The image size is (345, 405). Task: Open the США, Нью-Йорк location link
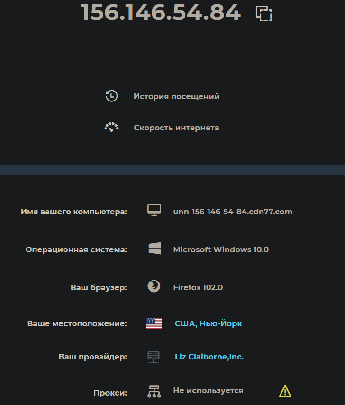pos(208,323)
